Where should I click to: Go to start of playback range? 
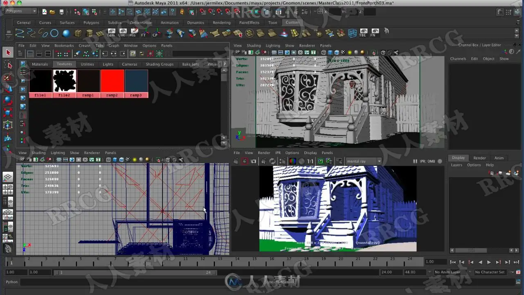pos(453,262)
